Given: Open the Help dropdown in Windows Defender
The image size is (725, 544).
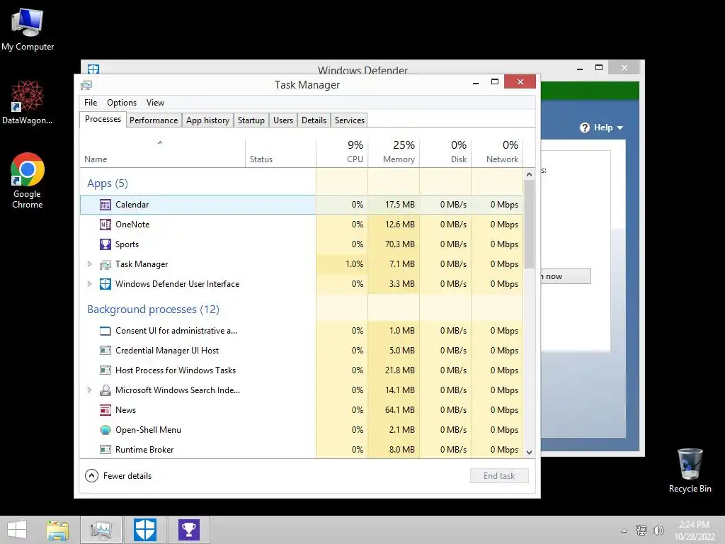Looking at the screenshot, I should (602, 127).
